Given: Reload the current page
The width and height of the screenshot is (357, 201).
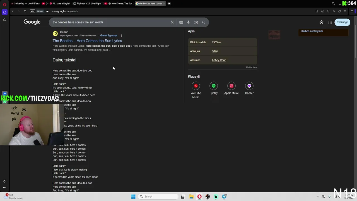Looking at the screenshot, I should [25, 11].
